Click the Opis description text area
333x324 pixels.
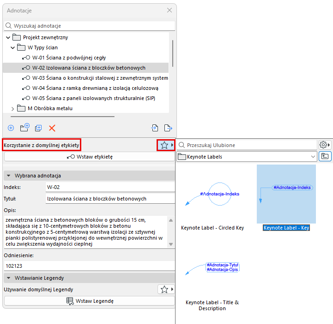pos(85,232)
